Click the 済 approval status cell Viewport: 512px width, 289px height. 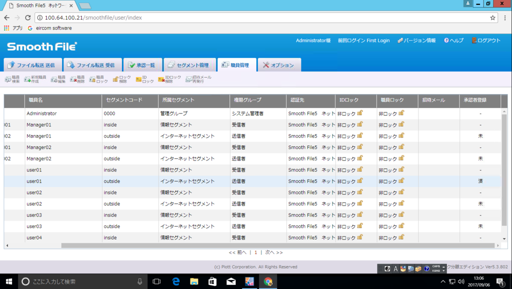pyautogui.click(x=480, y=181)
